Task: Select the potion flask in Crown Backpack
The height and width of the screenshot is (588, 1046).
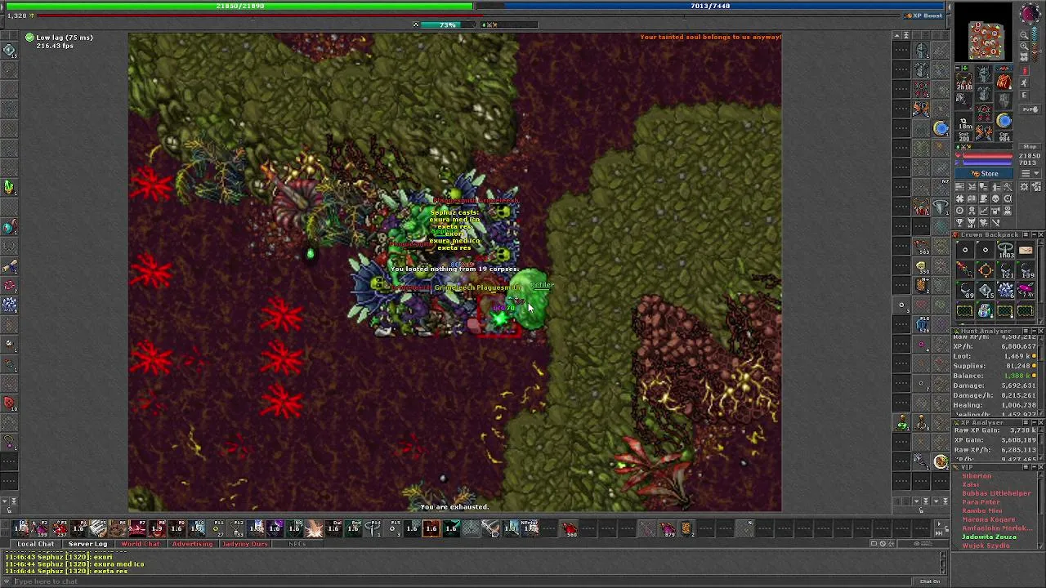Action: click(x=985, y=310)
